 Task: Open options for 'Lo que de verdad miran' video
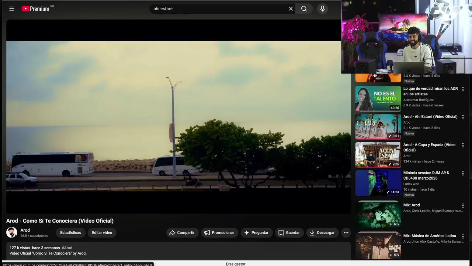[463, 89]
